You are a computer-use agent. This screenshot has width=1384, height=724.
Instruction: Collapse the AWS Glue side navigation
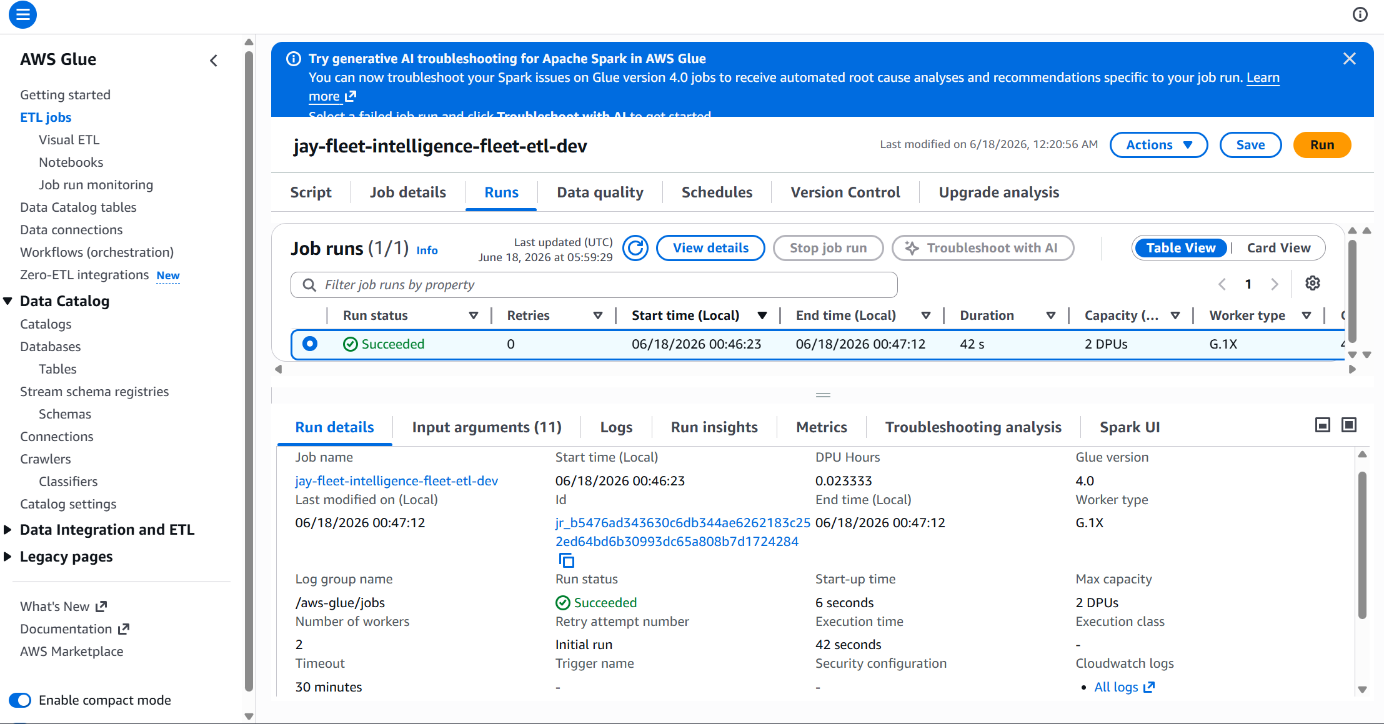[214, 61]
